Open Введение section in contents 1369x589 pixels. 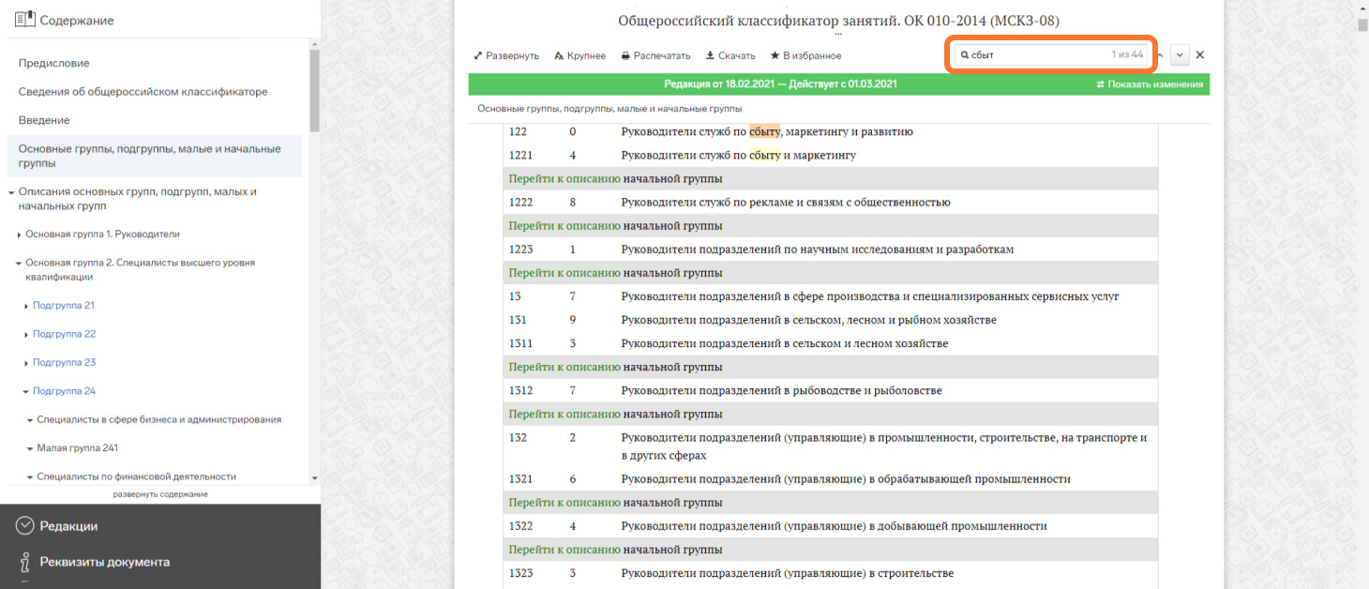click(44, 120)
